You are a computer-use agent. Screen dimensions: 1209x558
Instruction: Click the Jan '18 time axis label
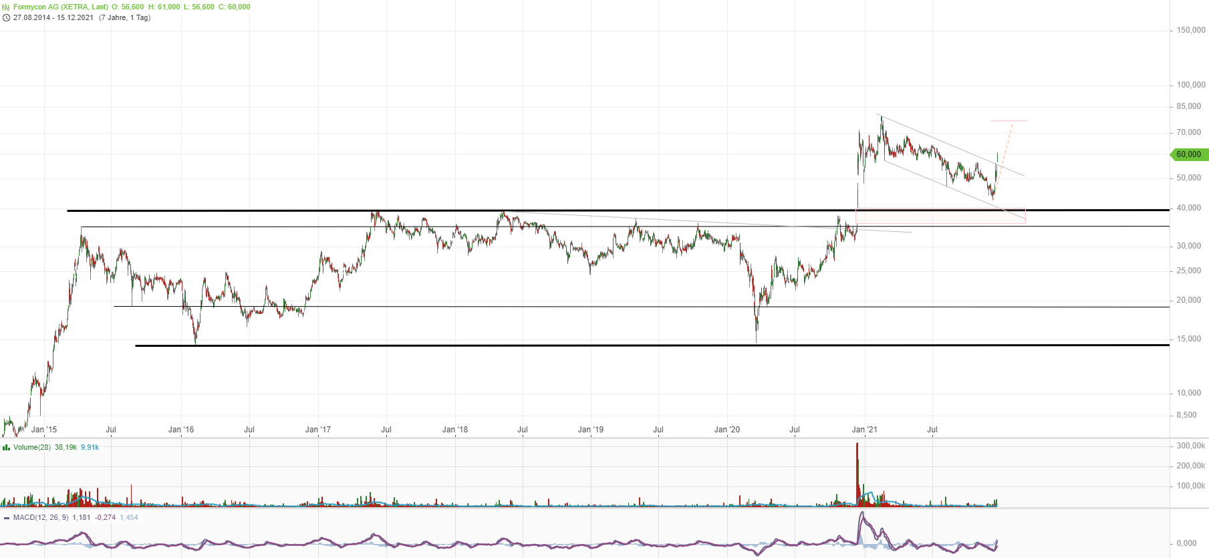[455, 430]
